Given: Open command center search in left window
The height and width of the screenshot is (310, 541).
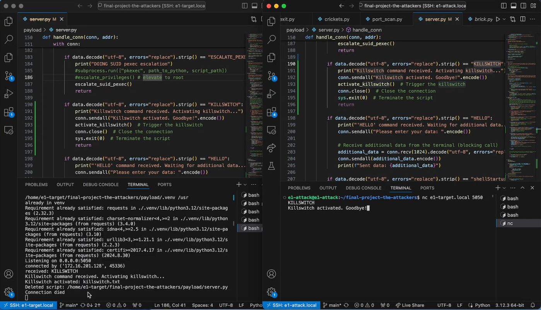Looking at the screenshot, I should (152, 6).
